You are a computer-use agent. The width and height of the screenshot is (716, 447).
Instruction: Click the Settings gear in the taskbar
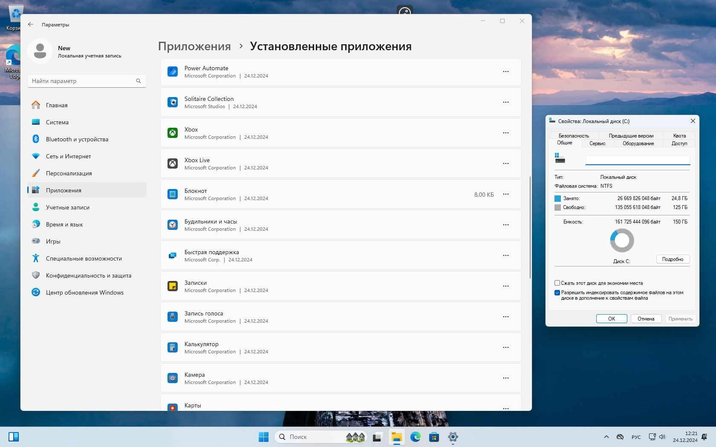[x=453, y=437]
